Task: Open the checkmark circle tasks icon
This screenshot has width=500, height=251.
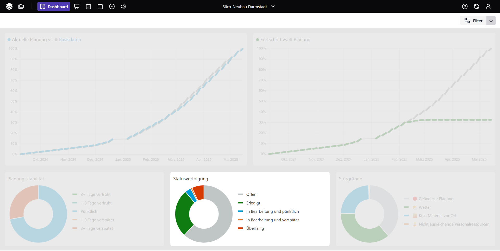Action: tap(112, 6)
